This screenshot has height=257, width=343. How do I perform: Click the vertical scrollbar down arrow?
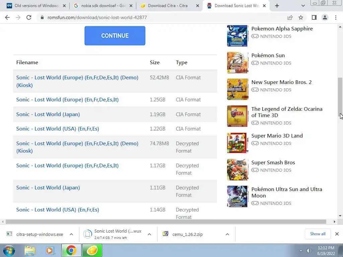[340, 216]
